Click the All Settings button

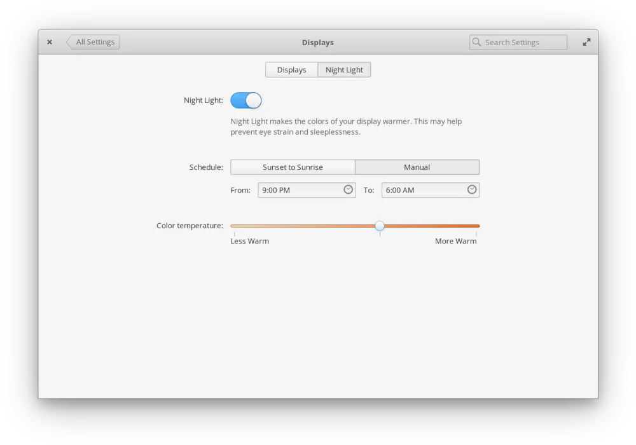[x=94, y=41]
